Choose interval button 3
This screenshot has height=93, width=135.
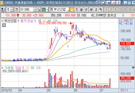[x=111, y=9]
